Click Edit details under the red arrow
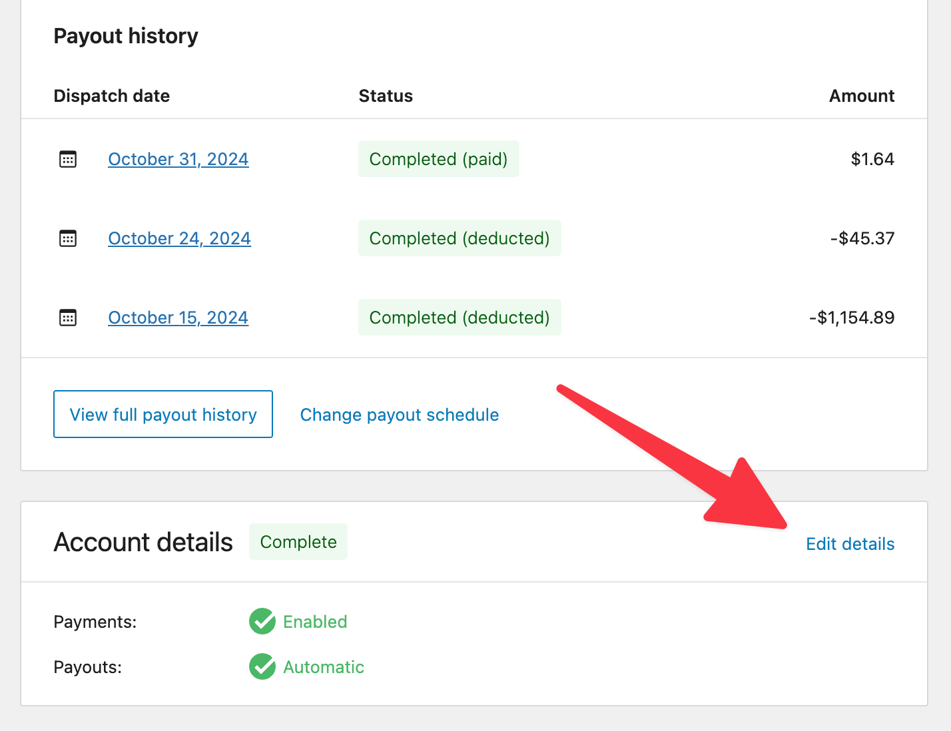The width and height of the screenshot is (951, 731). point(850,543)
